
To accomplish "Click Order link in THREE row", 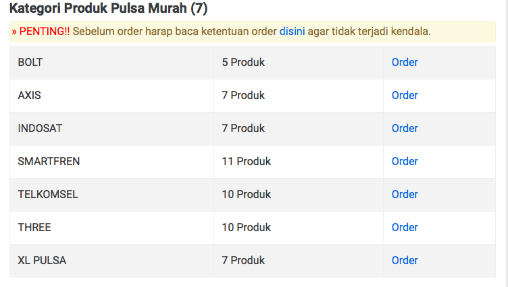I will (x=405, y=227).
